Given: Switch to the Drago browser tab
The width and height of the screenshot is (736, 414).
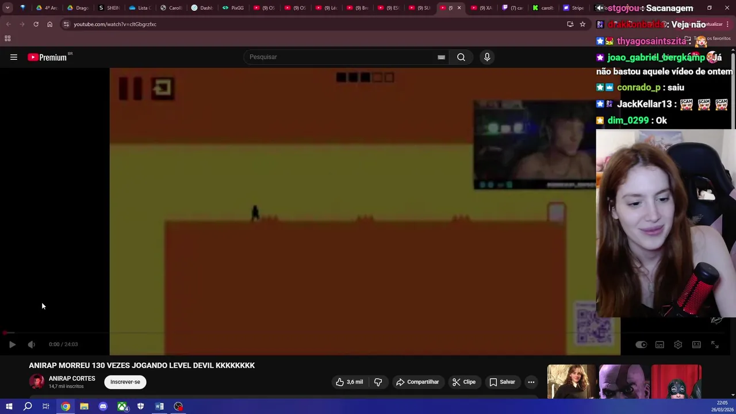Looking at the screenshot, I should click(78, 8).
